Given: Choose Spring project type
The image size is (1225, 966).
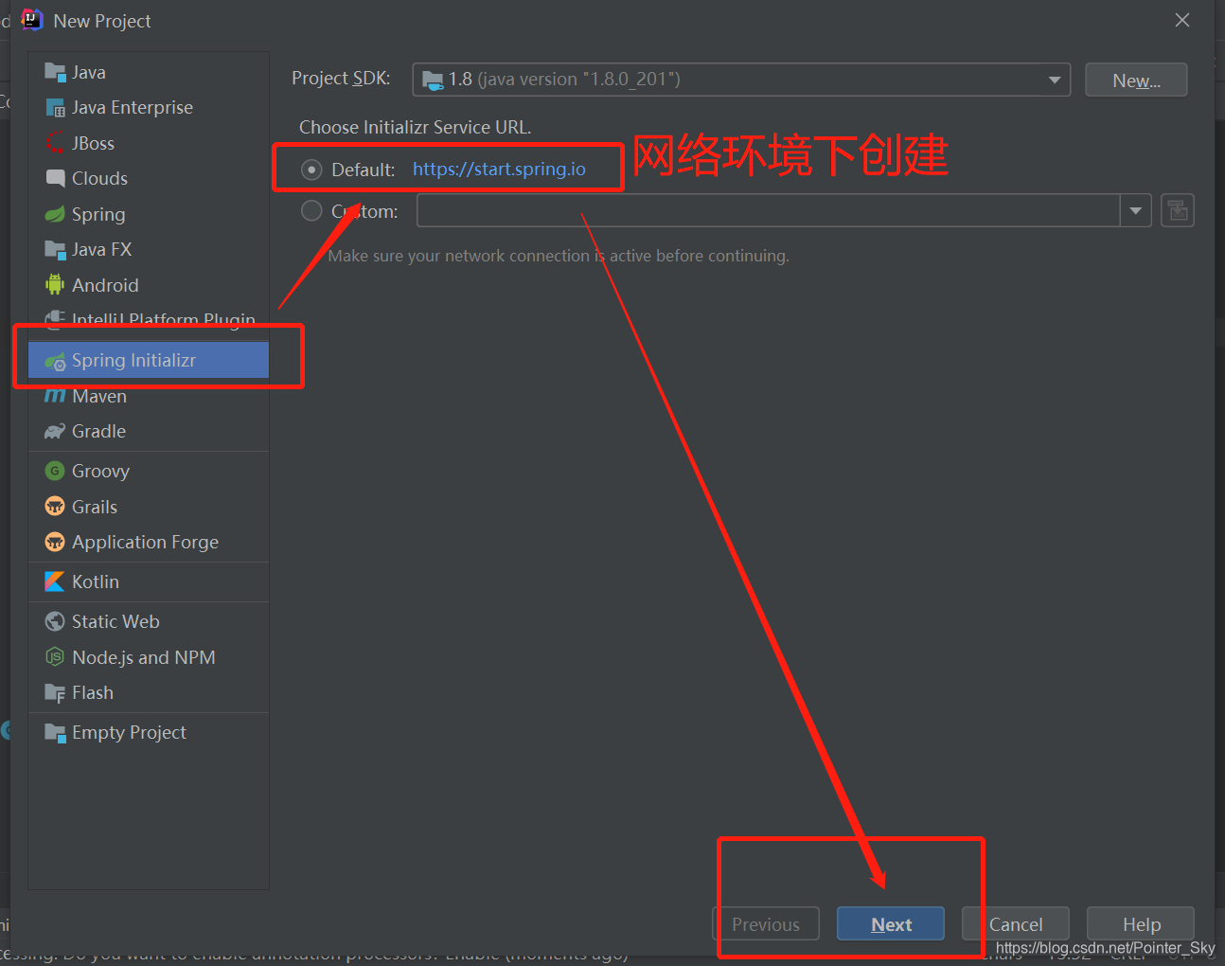Looking at the screenshot, I should click(149, 214).
